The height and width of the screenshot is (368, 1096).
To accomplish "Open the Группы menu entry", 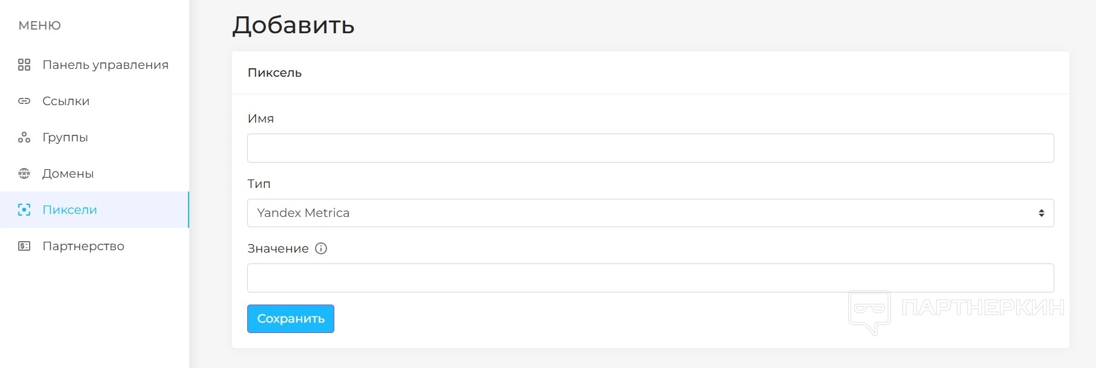I will tap(65, 137).
